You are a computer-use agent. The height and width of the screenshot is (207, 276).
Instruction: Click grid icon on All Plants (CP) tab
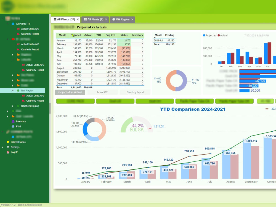55,19
